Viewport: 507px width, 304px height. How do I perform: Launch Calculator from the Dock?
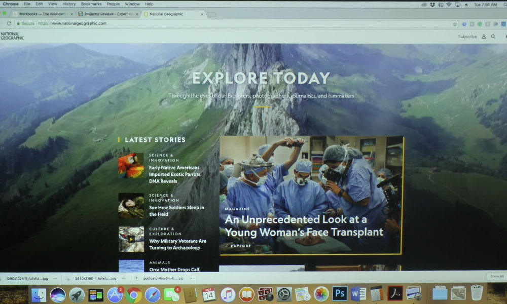(376, 294)
